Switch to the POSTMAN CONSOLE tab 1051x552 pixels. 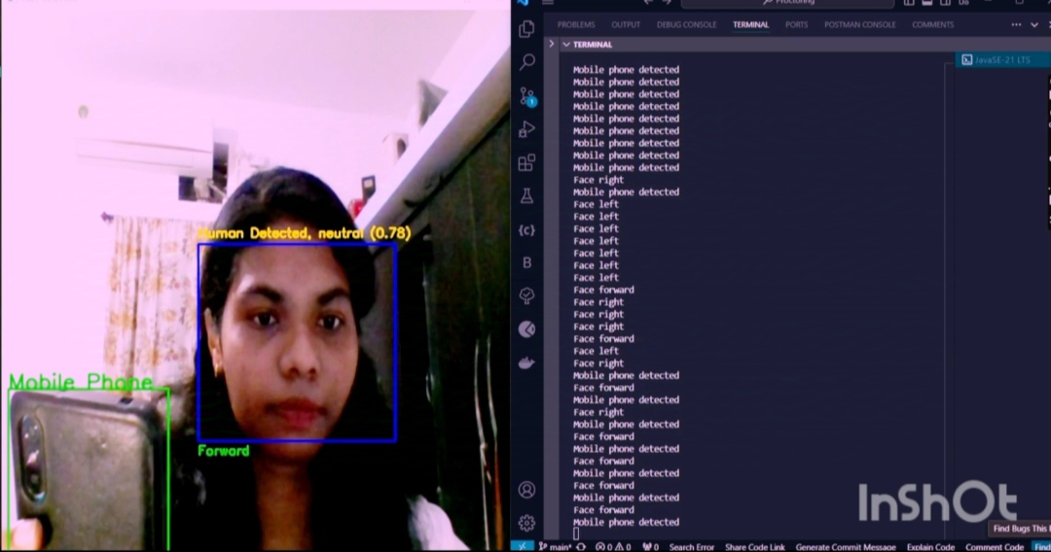(859, 25)
